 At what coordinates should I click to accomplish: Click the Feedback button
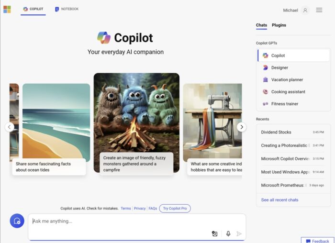click(x=317, y=241)
